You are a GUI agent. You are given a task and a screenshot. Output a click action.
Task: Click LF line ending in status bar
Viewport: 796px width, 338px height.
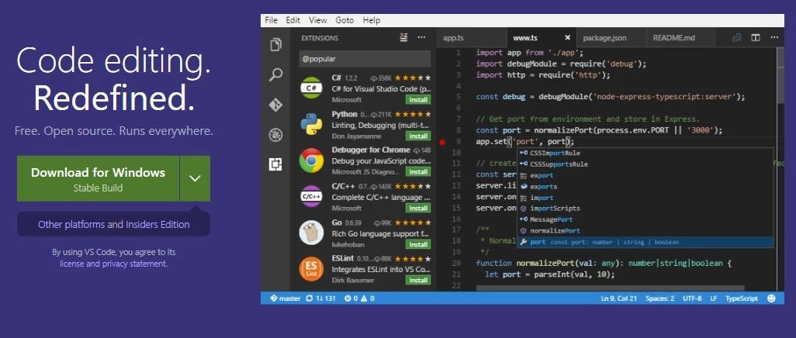(714, 298)
